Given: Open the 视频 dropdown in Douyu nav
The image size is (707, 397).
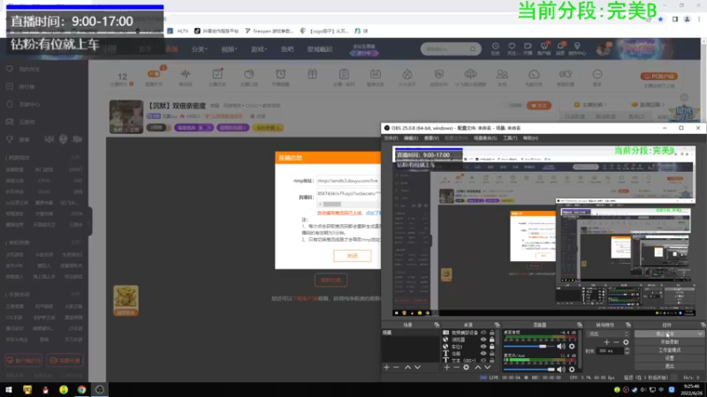Looking at the screenshot, I should coord(229,49).
